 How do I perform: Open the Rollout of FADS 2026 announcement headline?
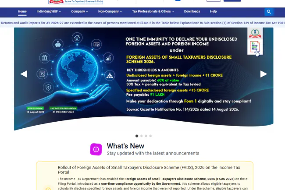pyautogui.click(x=149, y=170)
